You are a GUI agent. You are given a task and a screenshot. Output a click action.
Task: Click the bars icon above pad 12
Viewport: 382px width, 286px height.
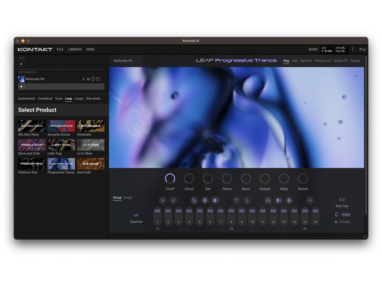[x=278, y=200]
